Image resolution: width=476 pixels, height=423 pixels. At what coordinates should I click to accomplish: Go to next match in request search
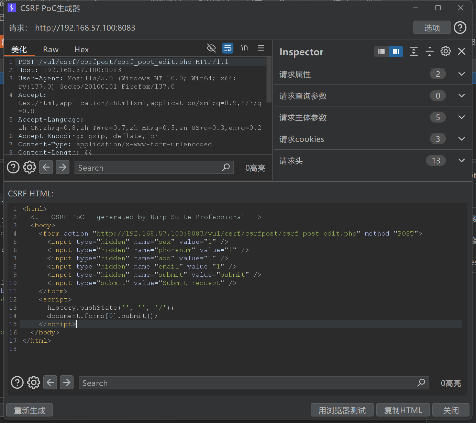[x=63, y=167]
